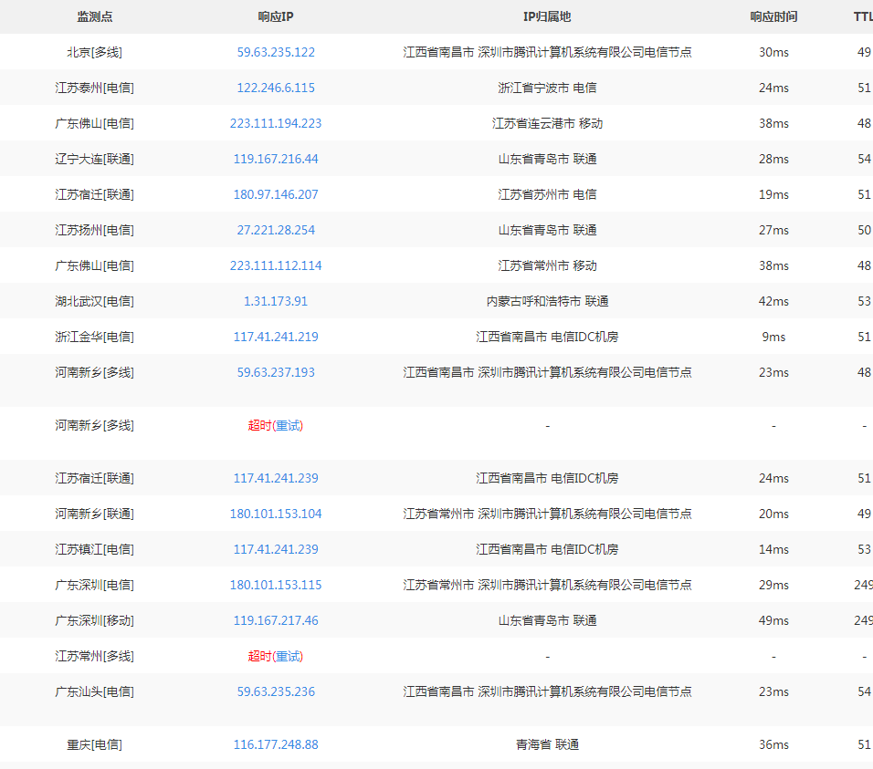Open IP link 223.111.194.223
Viewport: 873px width, 769px height.
(x=276, y=123)
